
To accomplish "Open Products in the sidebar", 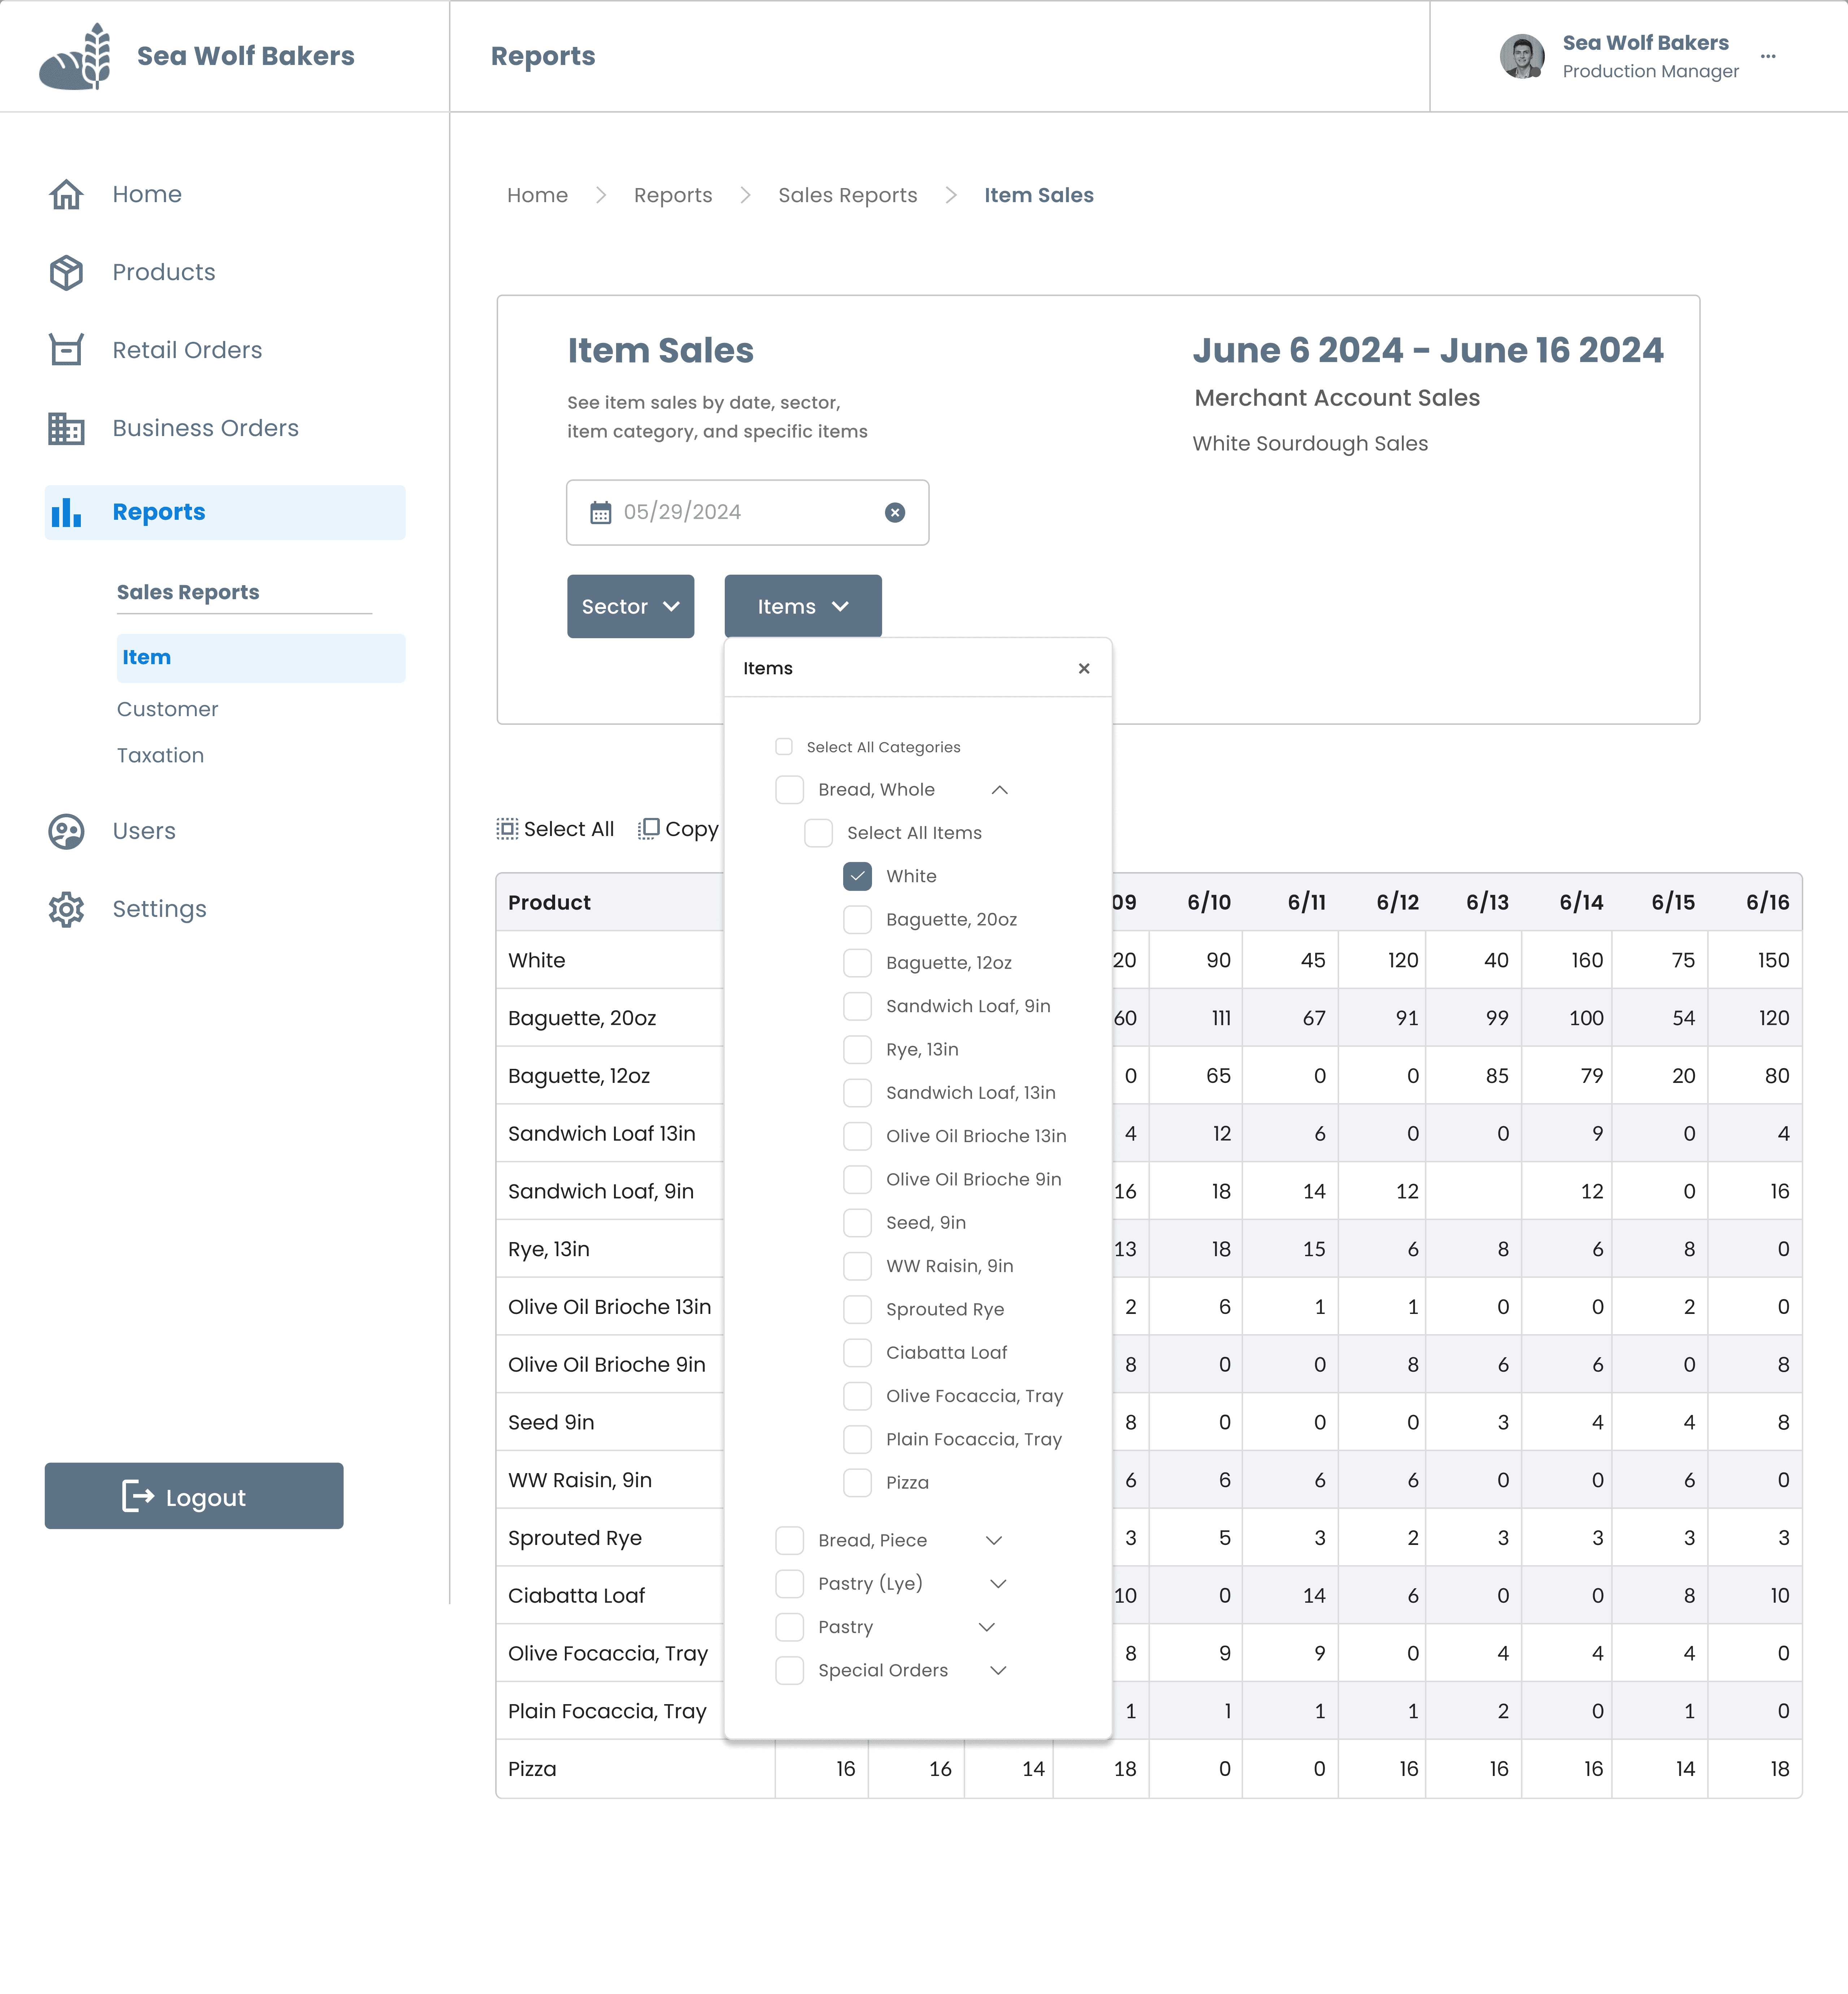I will [x=164, y=272].
